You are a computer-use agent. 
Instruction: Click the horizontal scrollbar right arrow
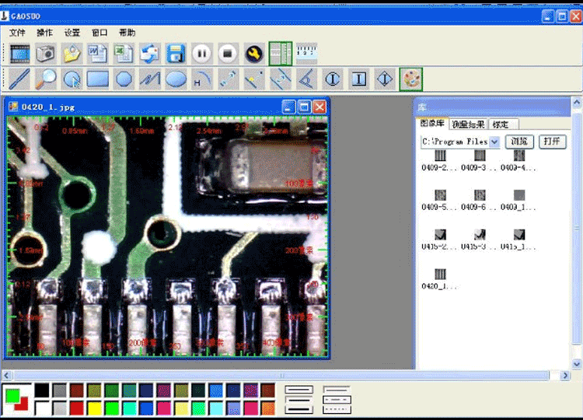pyautogui.click(x=565, y=376)
